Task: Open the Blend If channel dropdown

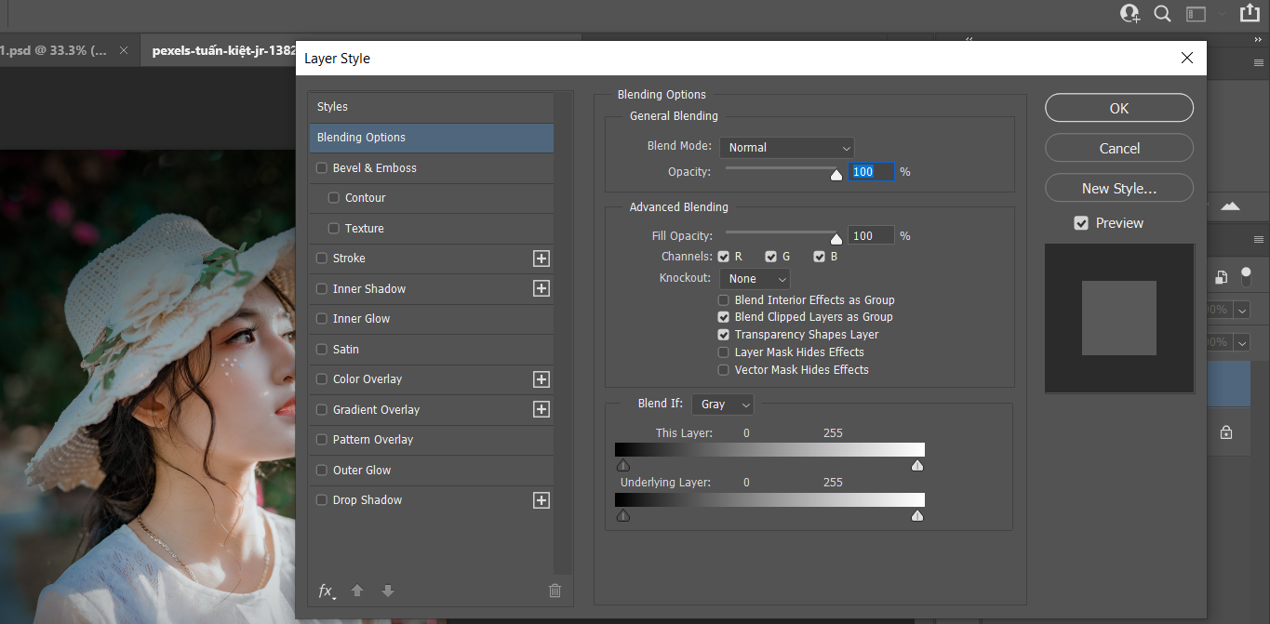Action: 722,405
